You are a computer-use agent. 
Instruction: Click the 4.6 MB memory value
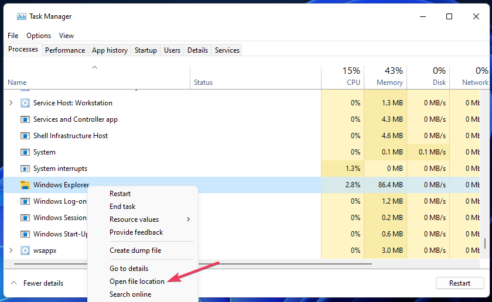coord(392,136)
